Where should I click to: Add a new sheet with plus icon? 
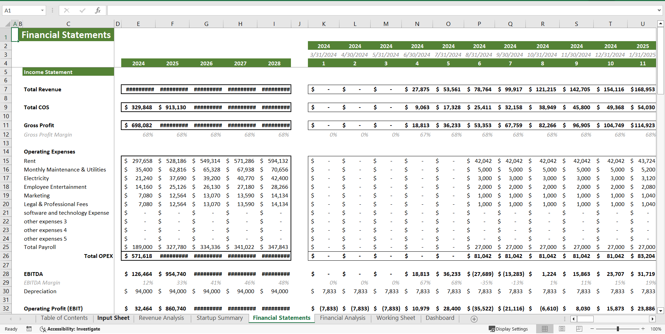(474, 319)
